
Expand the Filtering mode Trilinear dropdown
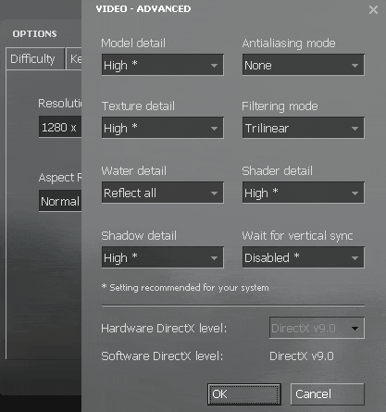[304, 128]
